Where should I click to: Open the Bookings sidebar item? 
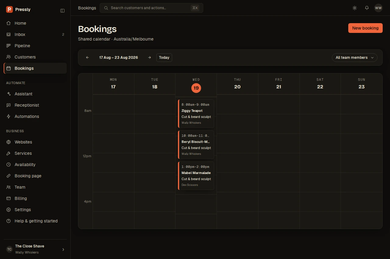coord(35,68)
